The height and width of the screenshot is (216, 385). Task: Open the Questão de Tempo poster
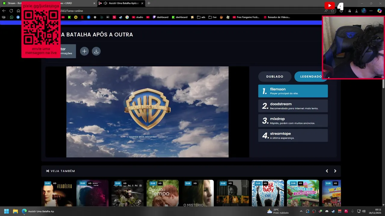[x=162, y=193]
